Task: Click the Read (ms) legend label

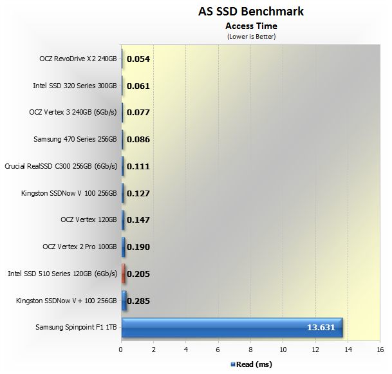Action: [x=254, y=364]
